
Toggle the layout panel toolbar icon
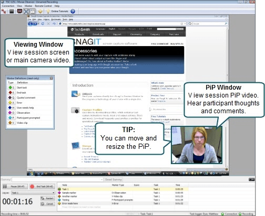(33, 12)
